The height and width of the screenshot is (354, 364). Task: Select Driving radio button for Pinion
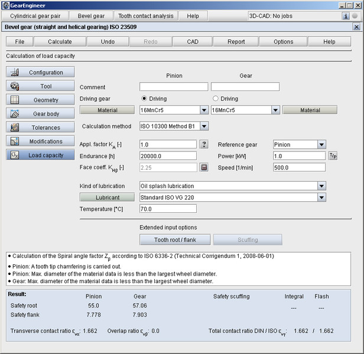point(144,99)
